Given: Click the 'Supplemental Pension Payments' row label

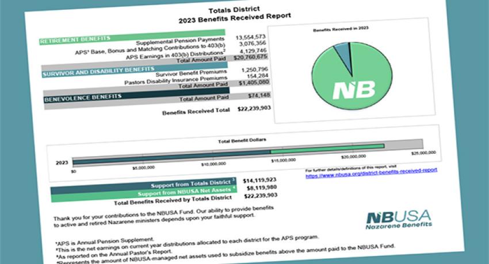Looking at the screenshot, I should [x=180, y=41].
